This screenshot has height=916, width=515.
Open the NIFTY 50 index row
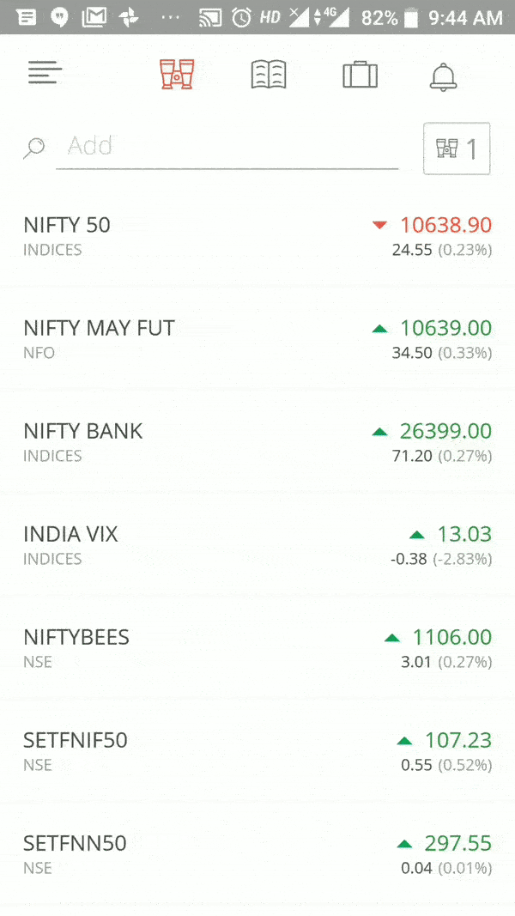tap(67, 226)
